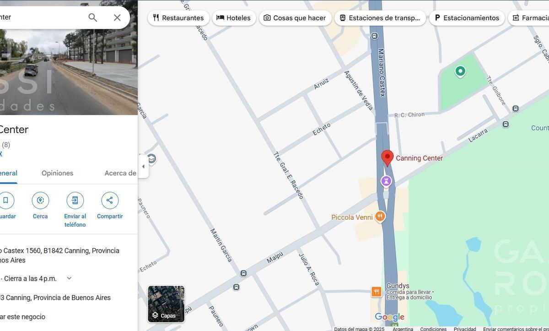Click the Google logo on map

[389, 317]
